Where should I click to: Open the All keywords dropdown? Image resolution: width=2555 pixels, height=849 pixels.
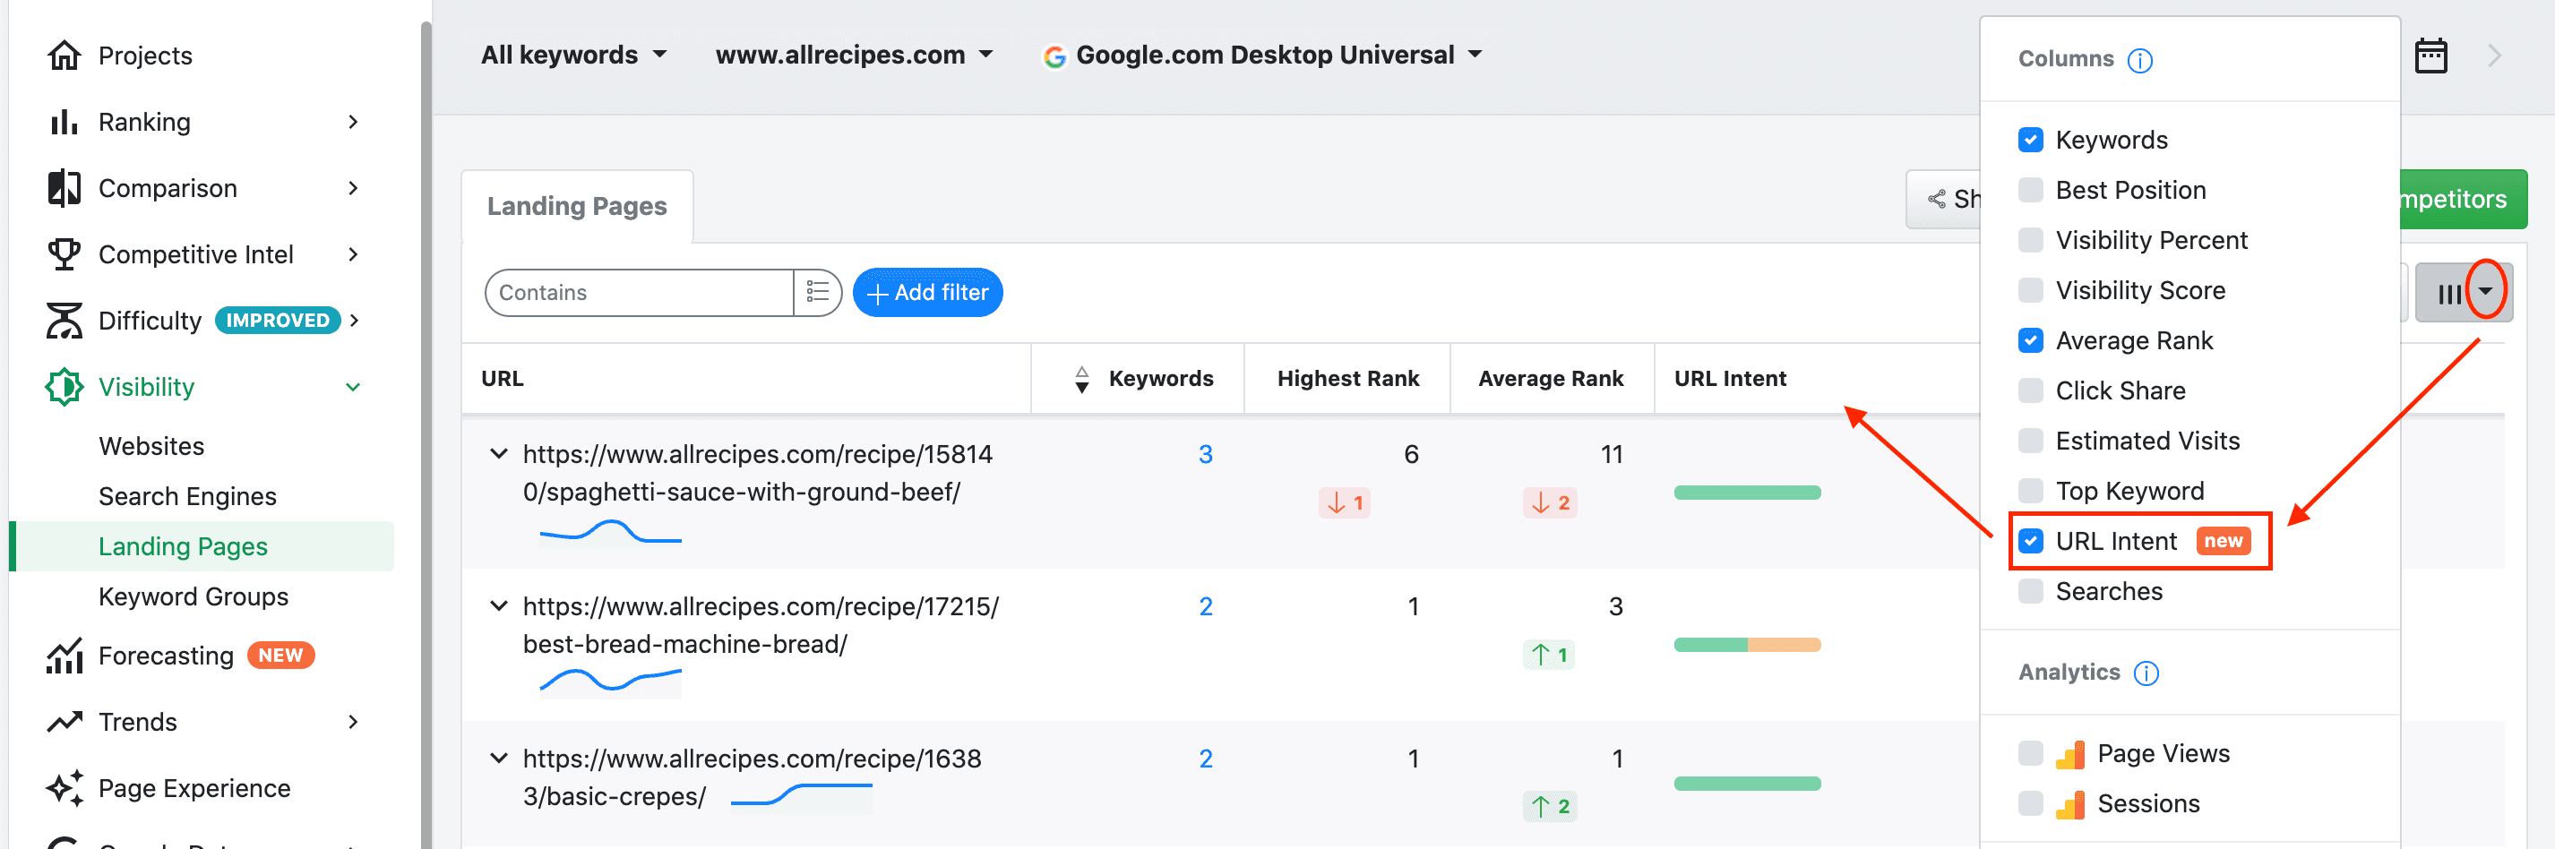(x=574, y=55)
